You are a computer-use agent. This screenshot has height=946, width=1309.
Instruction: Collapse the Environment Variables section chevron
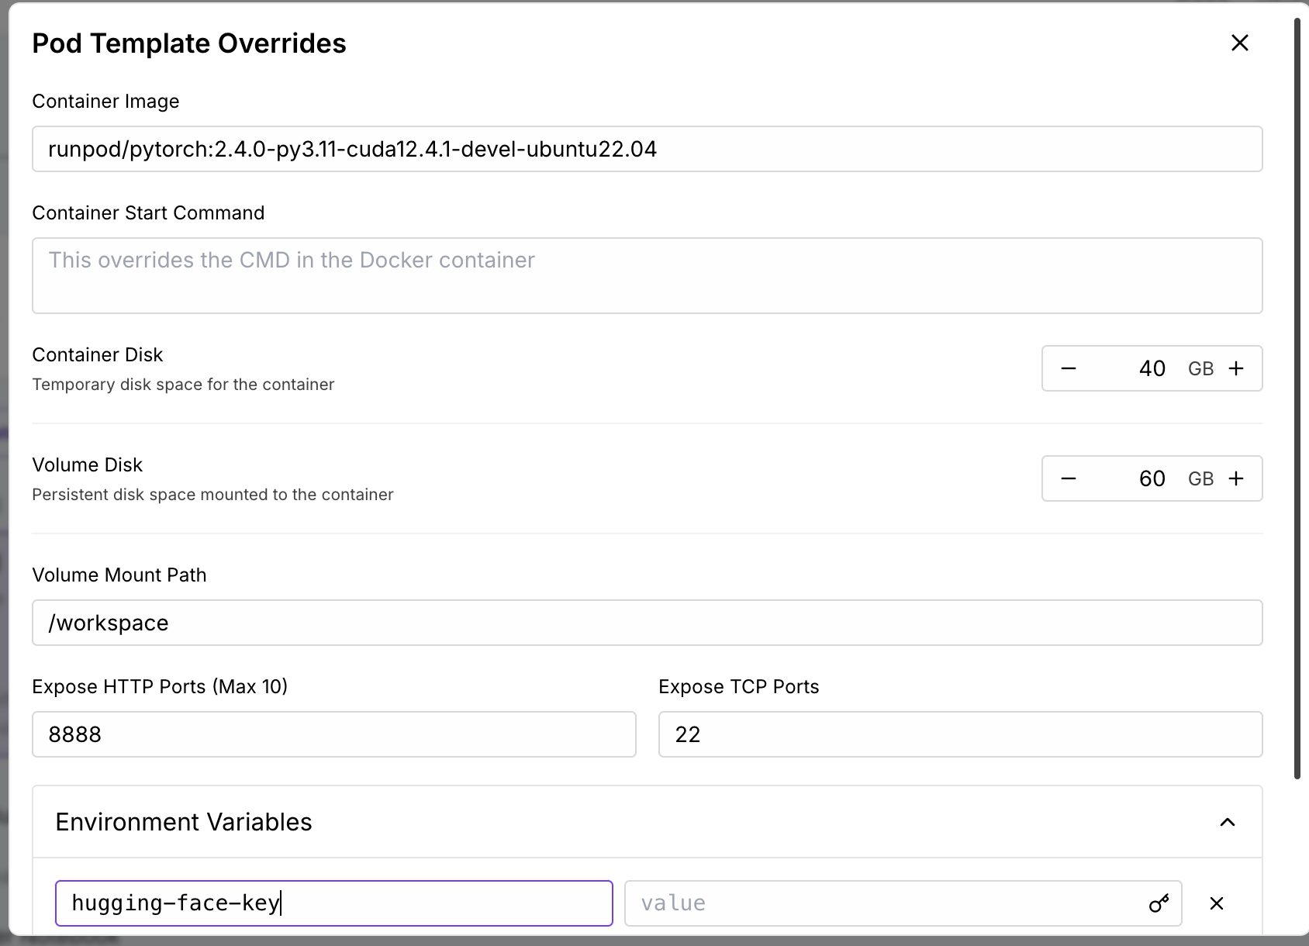(1227, 822)
